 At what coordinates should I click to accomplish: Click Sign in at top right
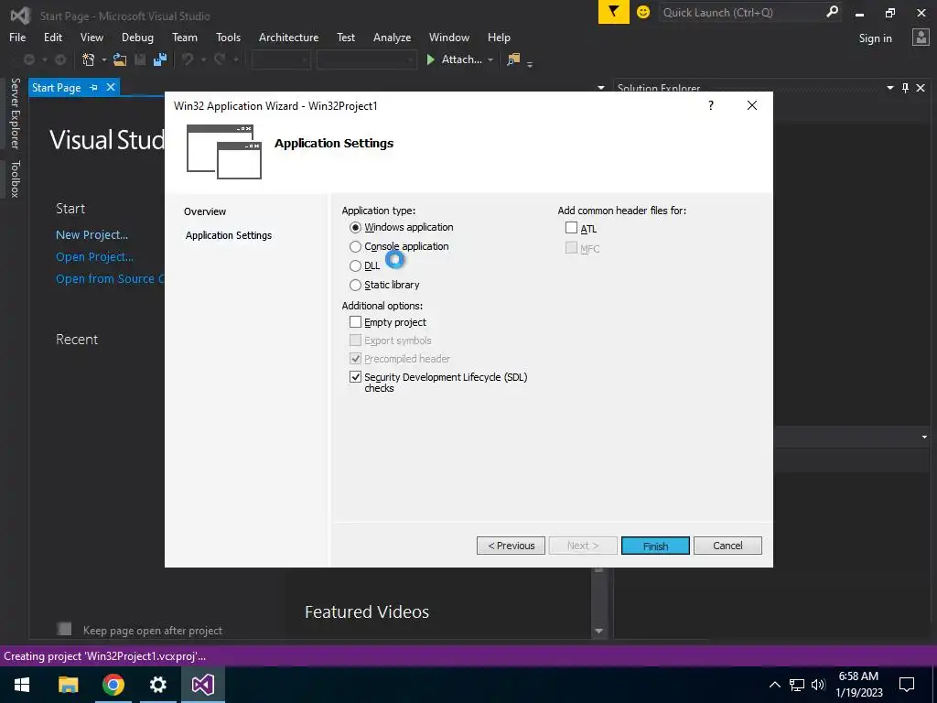click(876, 38)
